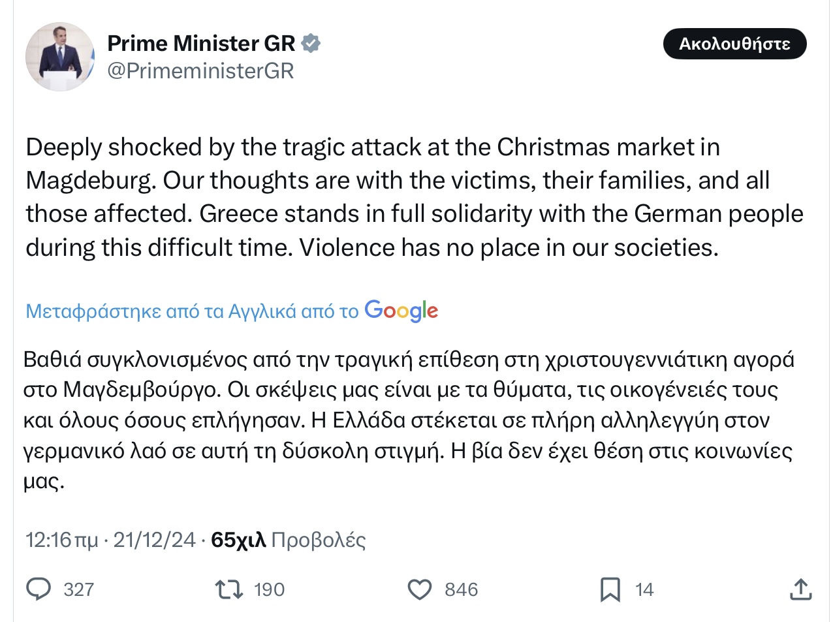The width and height of the screenshot is (833, 622).
Task: Click the 846 likes count
Action: (x=461, y=590)
